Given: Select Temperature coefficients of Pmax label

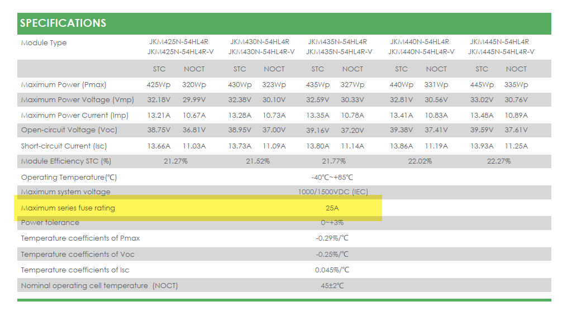Looking at the screenshot, I should pyautogui.click(x=80, y=238).
